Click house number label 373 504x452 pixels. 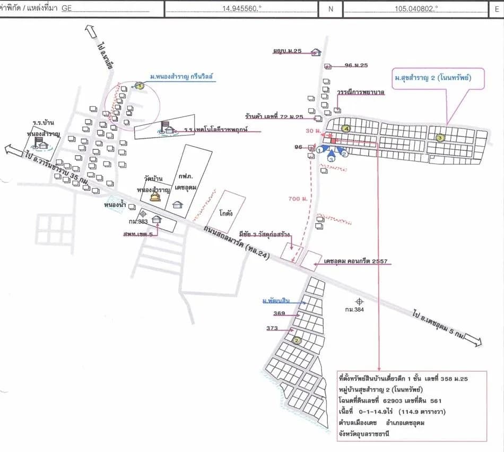click(x=272, y=328)
